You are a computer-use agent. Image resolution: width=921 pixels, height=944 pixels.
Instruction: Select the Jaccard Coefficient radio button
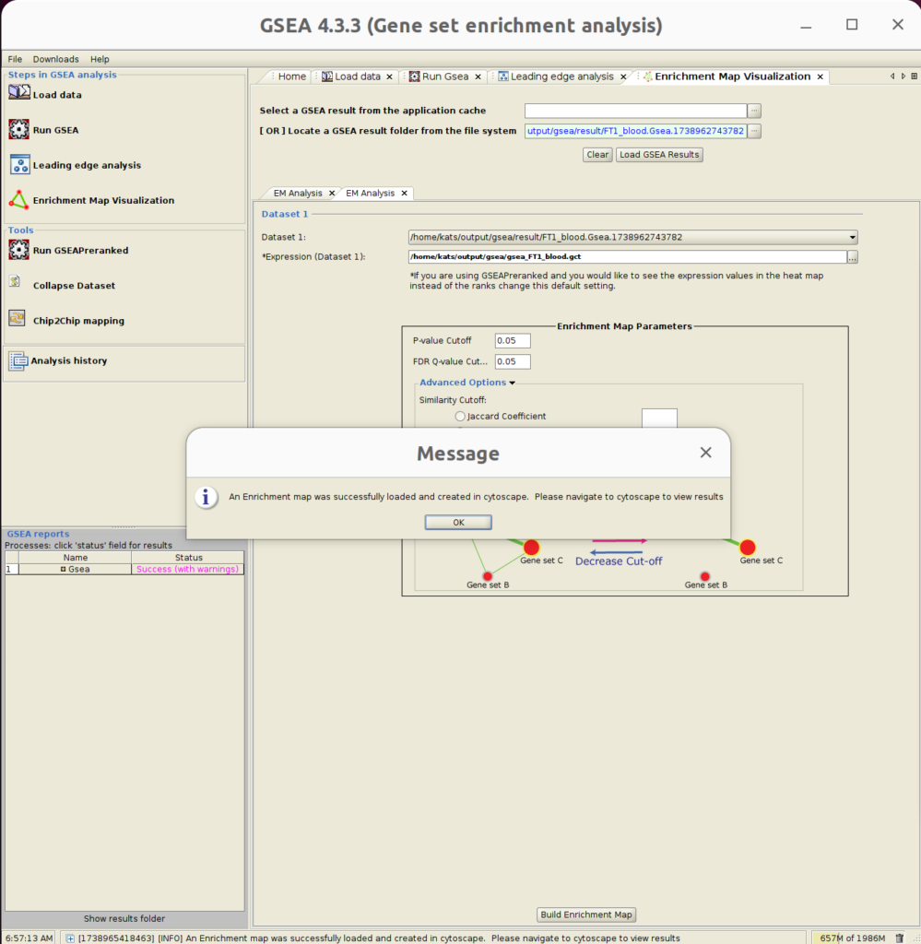point(460,416)
